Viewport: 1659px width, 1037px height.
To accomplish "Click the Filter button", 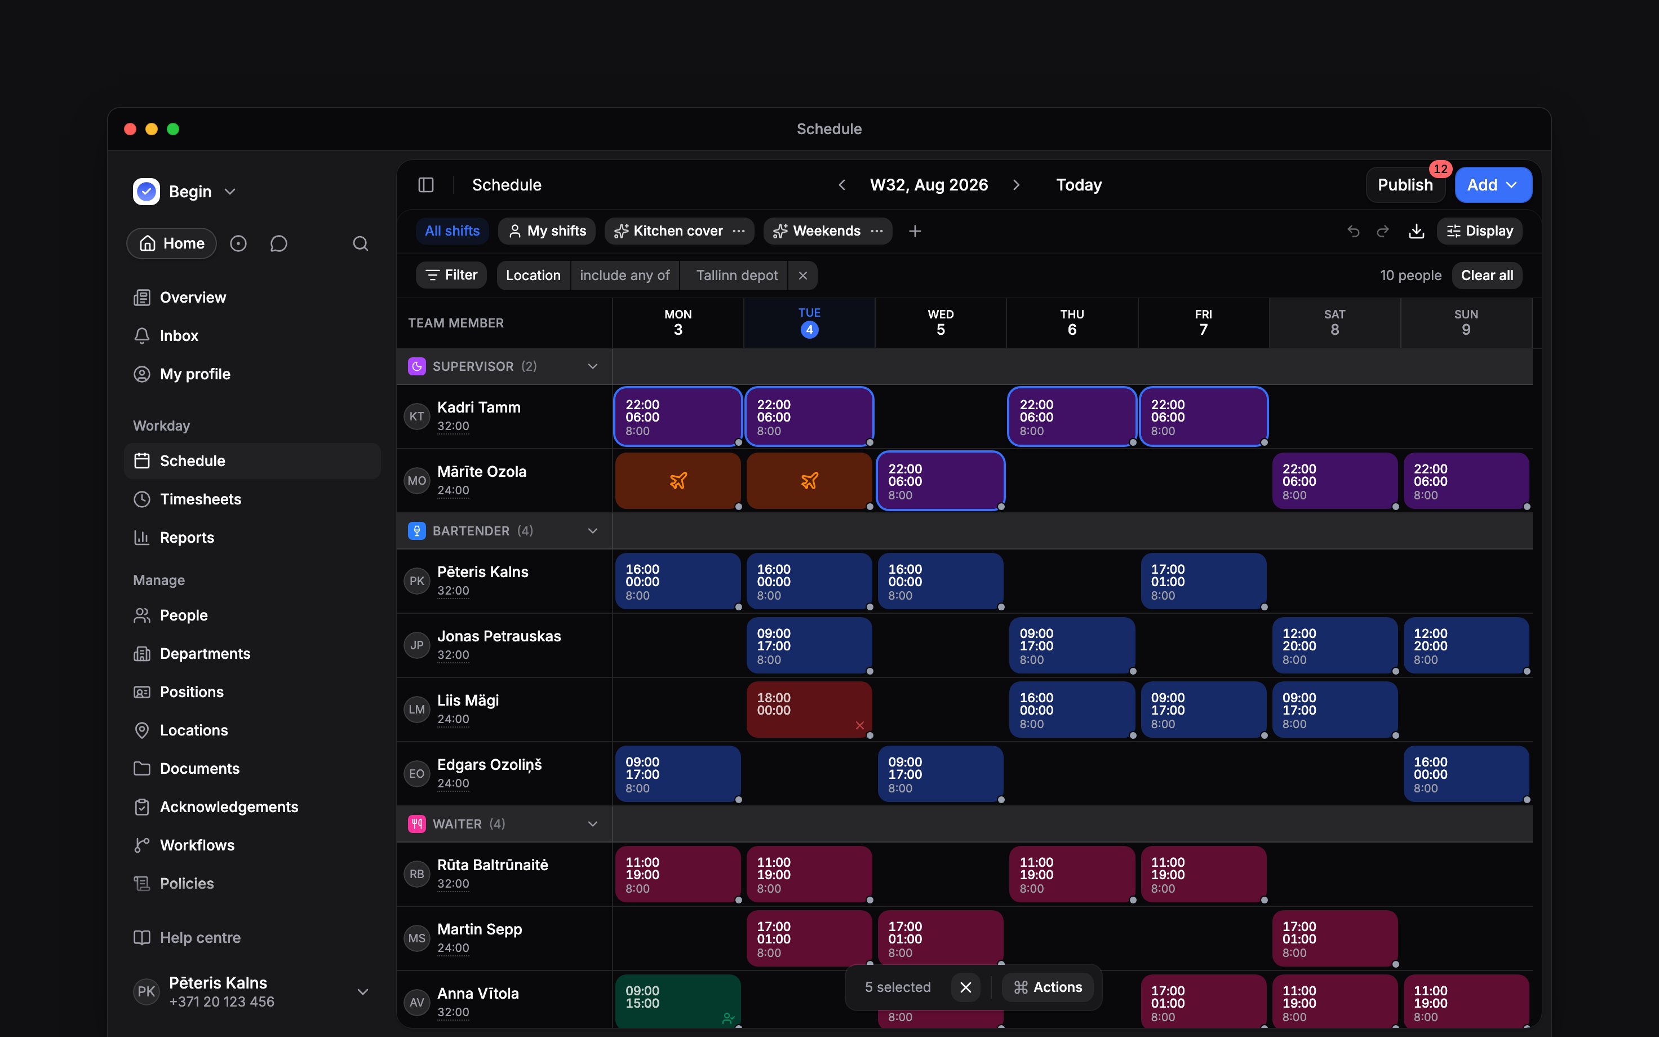I will [x=452, y=275].
